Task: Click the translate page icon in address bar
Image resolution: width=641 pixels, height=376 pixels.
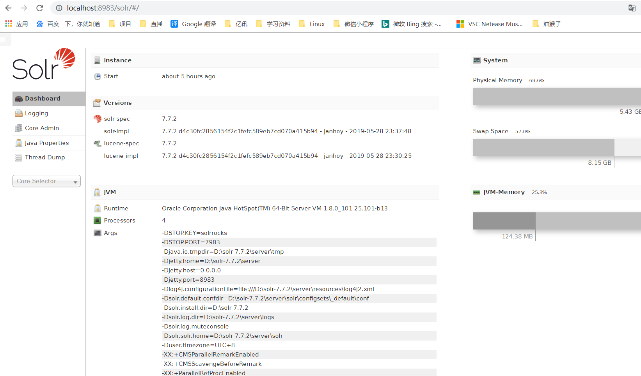Action: (x=632, y=8)
